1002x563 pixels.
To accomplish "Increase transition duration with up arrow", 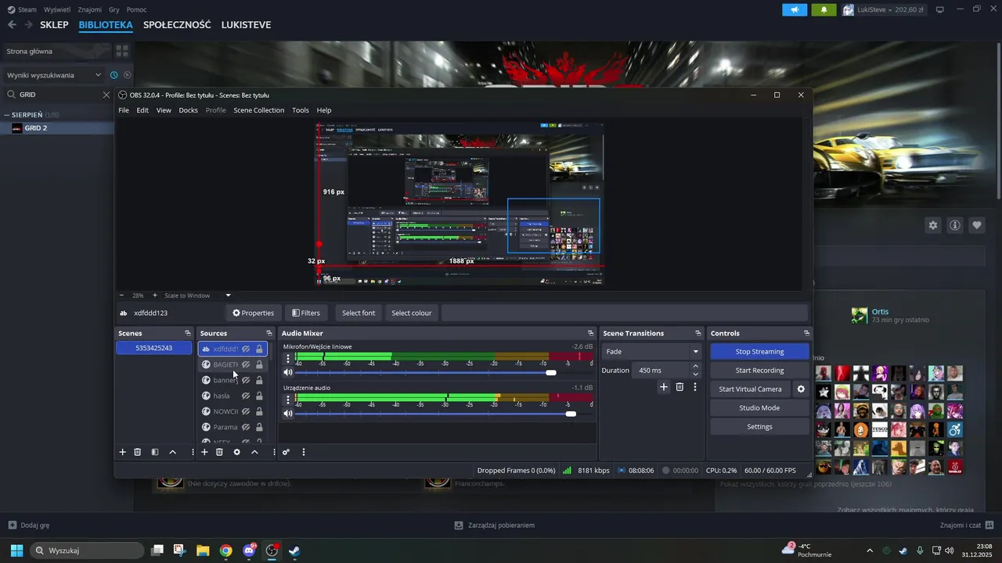I will click(696, 366).
